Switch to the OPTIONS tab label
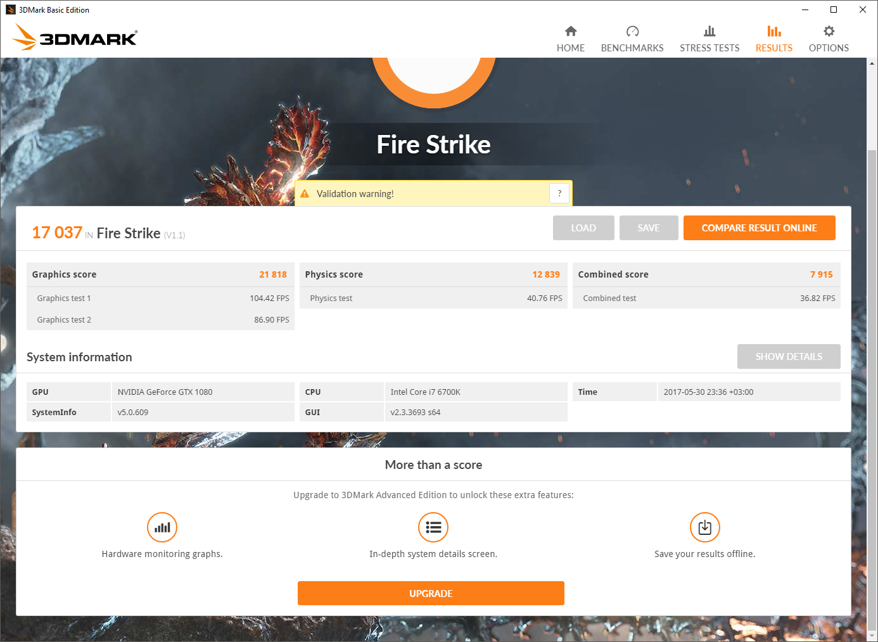Image resolution: width=878 pixels, height=642 pixels. click(x=829, y=48)
